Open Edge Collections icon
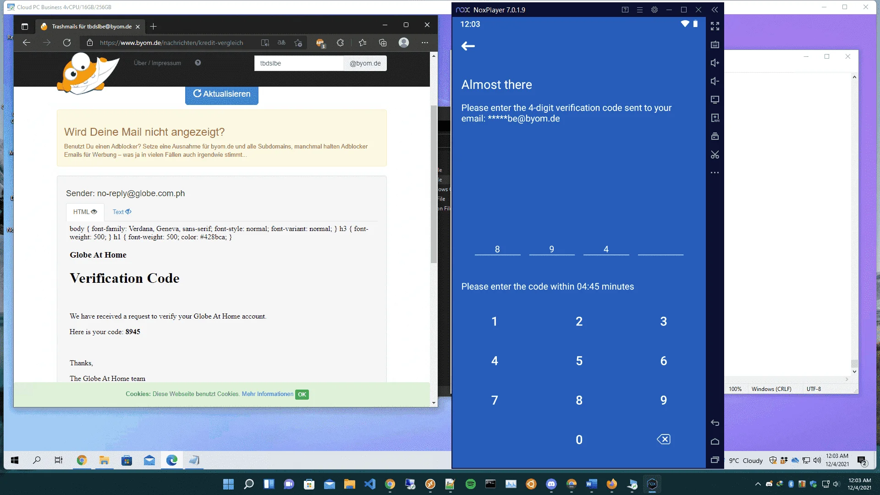The image size is (880, 495). click(383, 43)
